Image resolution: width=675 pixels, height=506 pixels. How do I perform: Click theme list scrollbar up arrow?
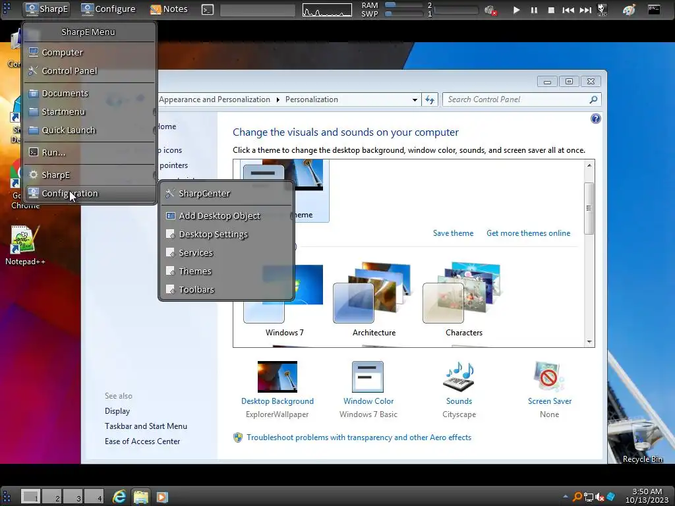tap(589, 165)
